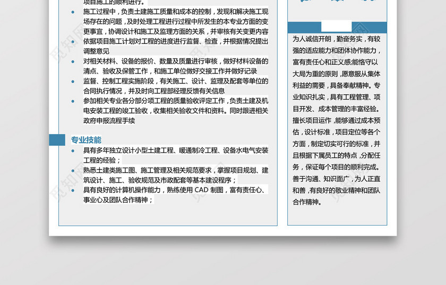Click the sidebar line 目开发、成本管理的丰富经验
Viewport: 446px width, 285px height.
click(337, 109)
